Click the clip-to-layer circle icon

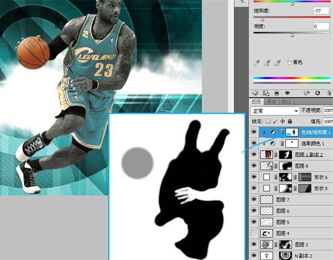pos(277,93)
